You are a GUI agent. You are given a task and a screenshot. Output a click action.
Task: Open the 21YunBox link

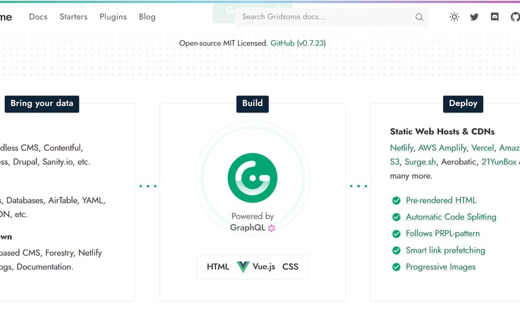pos(499,162)
